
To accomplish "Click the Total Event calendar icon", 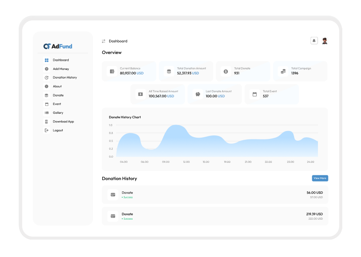I will click(254, 94).
